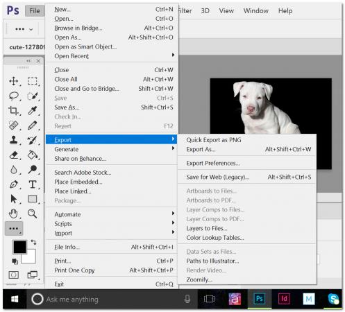The height and width of the screenshot is (312, 345).
Task: Select the Healing Brush tool
Action: pos(14,125)
